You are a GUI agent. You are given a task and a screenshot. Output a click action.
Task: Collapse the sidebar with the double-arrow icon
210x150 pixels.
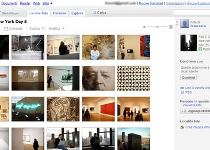pos(177,22)
